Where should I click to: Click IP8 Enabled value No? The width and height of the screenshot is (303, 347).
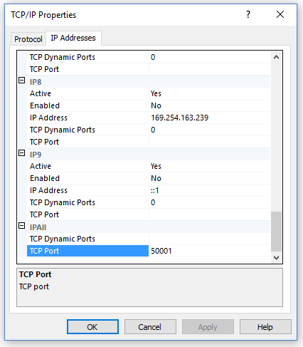pos(210,105)
